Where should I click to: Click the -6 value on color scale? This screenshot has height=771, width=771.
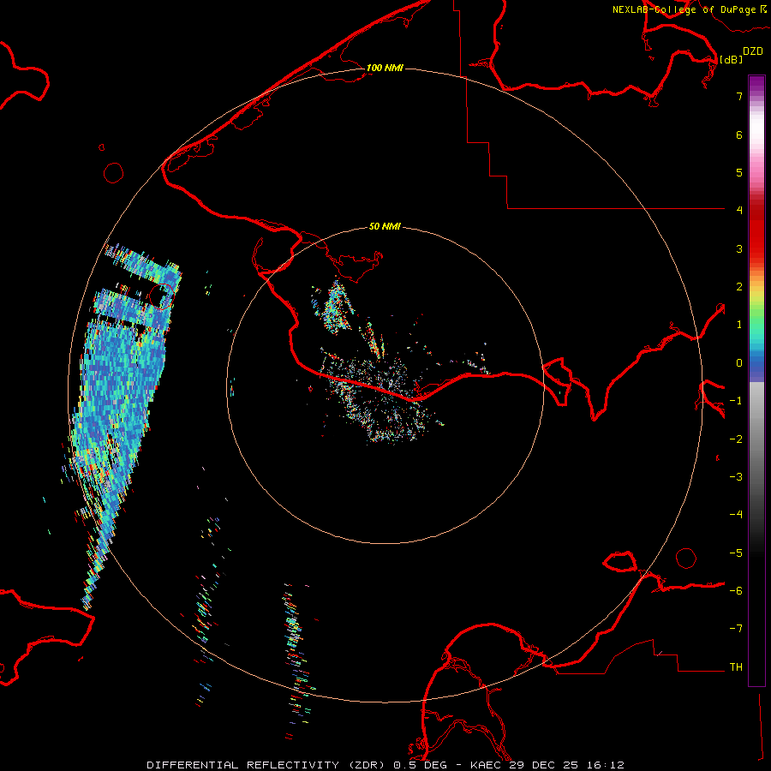point(736,591)
